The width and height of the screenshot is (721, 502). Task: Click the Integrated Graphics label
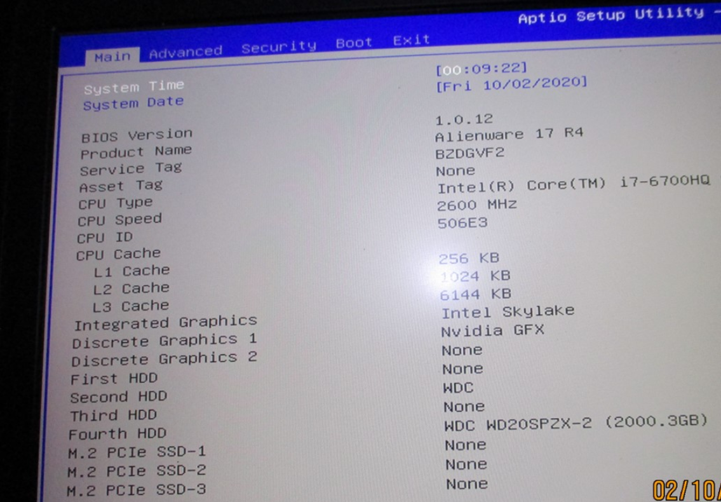(x=166, y=323)
